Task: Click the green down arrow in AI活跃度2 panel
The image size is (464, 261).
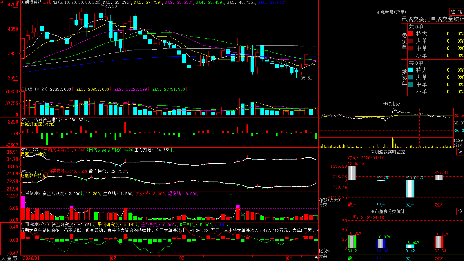Action: click(x=231, y=193)
